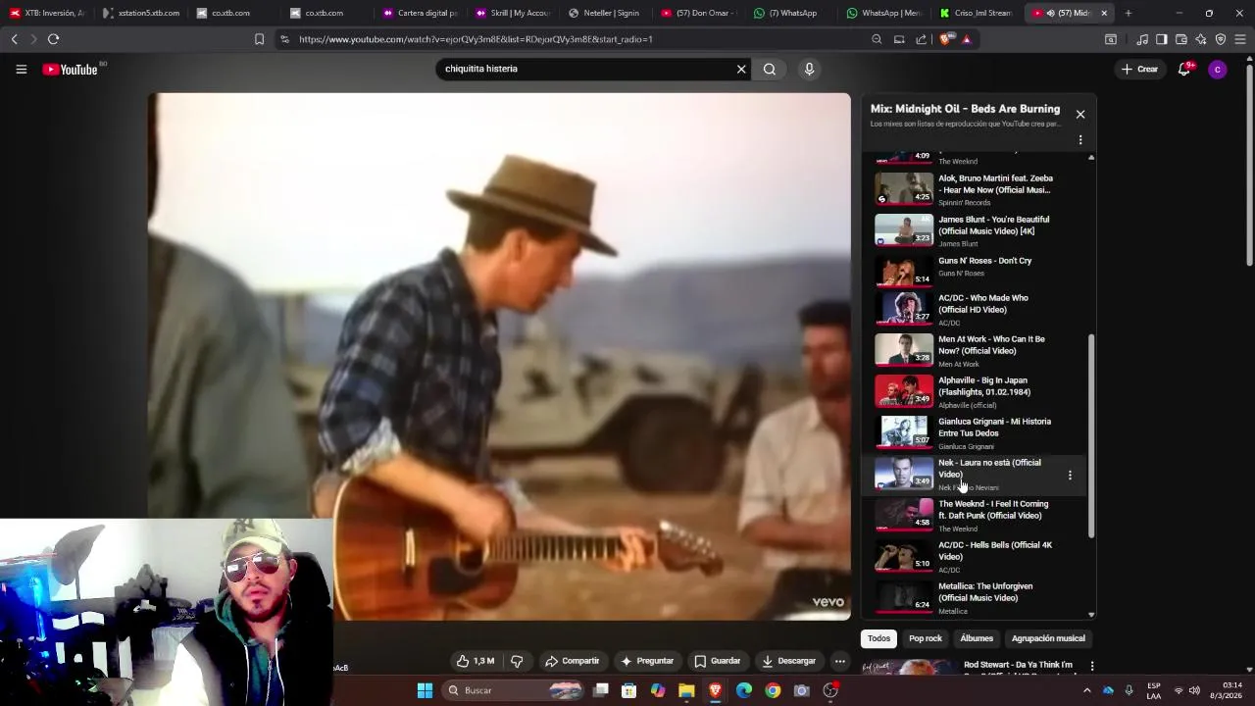Open the browser main menu
1255x706 pixels.
tap(1241, 39)
